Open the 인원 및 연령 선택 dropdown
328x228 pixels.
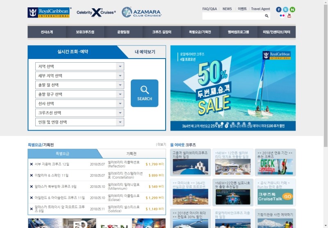tap(80, 122)
